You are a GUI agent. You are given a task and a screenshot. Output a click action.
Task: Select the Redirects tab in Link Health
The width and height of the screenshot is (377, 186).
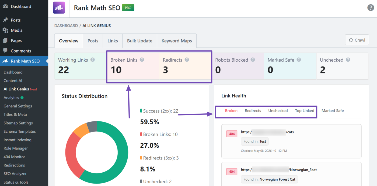pos(253,111)
